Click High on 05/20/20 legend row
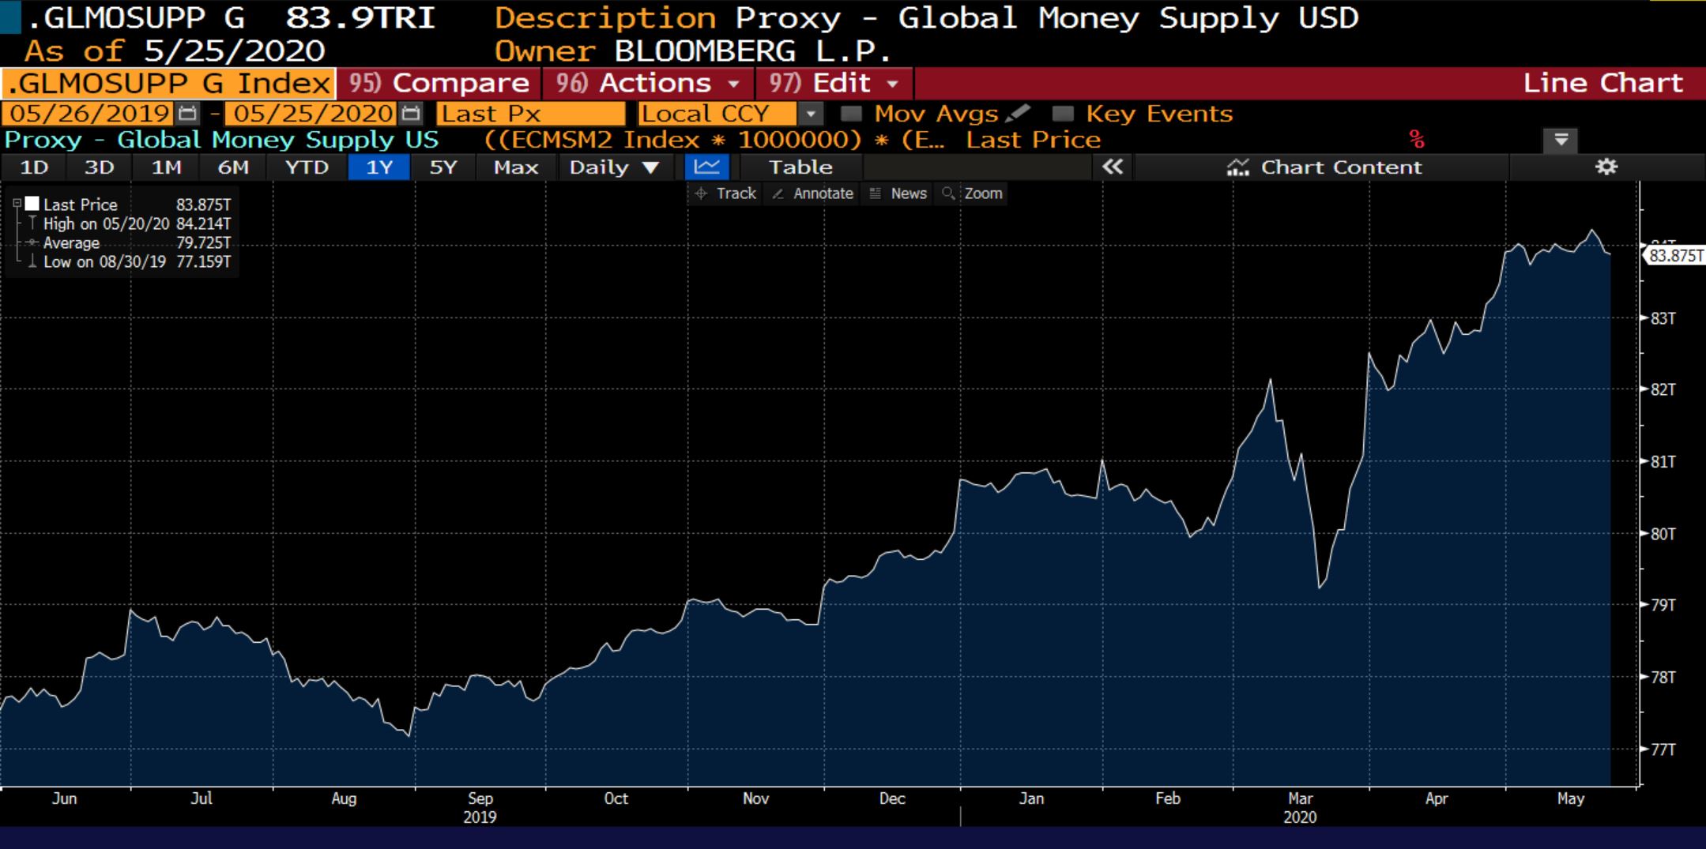 tap(130, 224)
